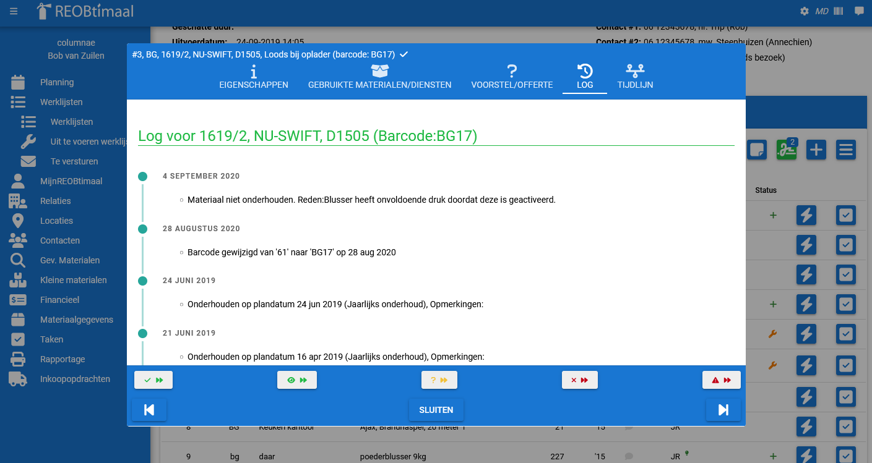This screenshot has height=463, width=872.
Task: Open the list menu icon button
Action: pos(846,150)
